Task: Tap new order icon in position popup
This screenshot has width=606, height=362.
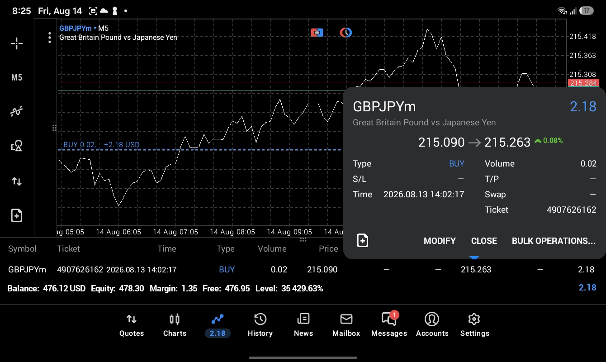Action: 363,240
